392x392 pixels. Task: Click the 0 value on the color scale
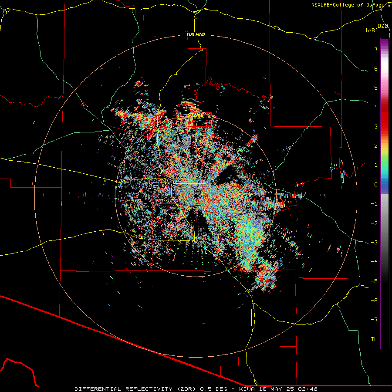376,185
